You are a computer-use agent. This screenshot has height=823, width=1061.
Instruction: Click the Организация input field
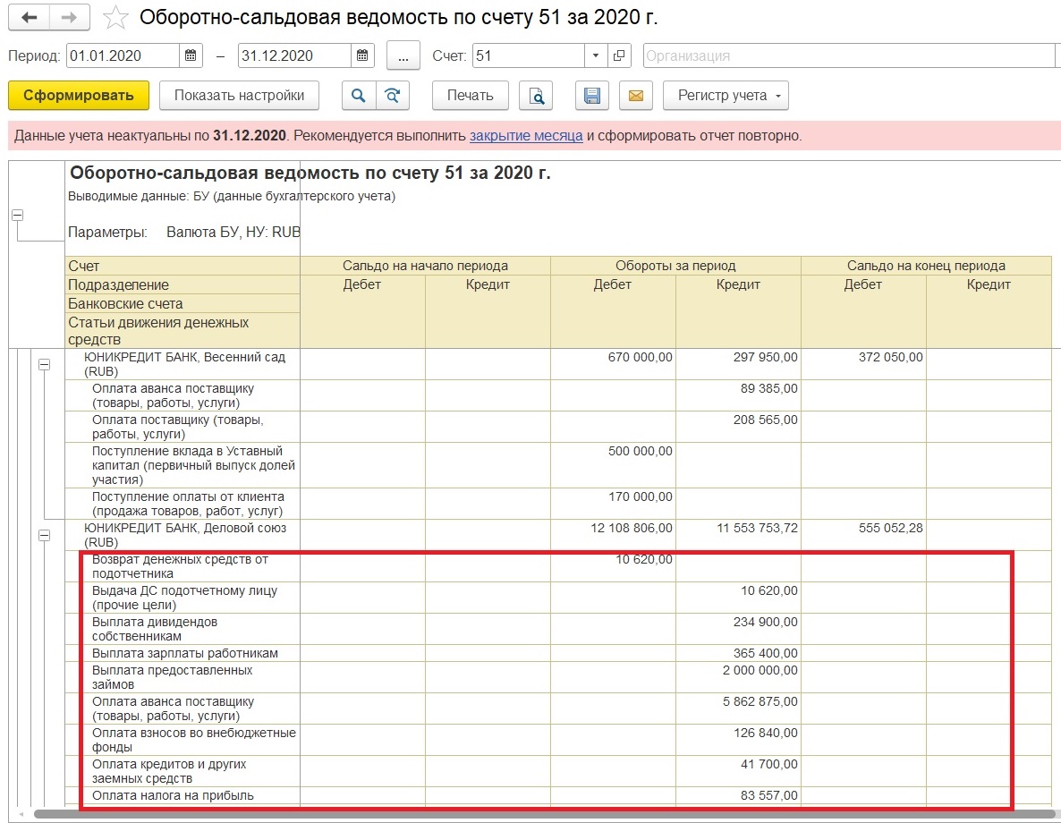[x=848, y=55]
